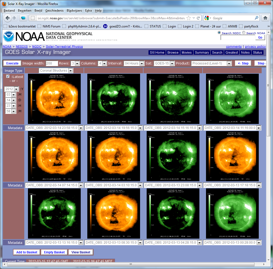Click the Execute button
273x269 pixels.
pyautogui.click(x=12, y=63)
